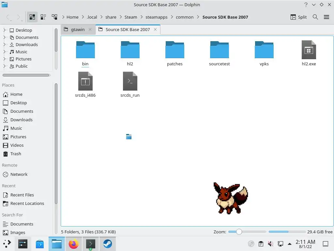The width and height of the screenshot is (334, 251).
Task: Launch Firefox from taskbar
Action: (73, 244)
